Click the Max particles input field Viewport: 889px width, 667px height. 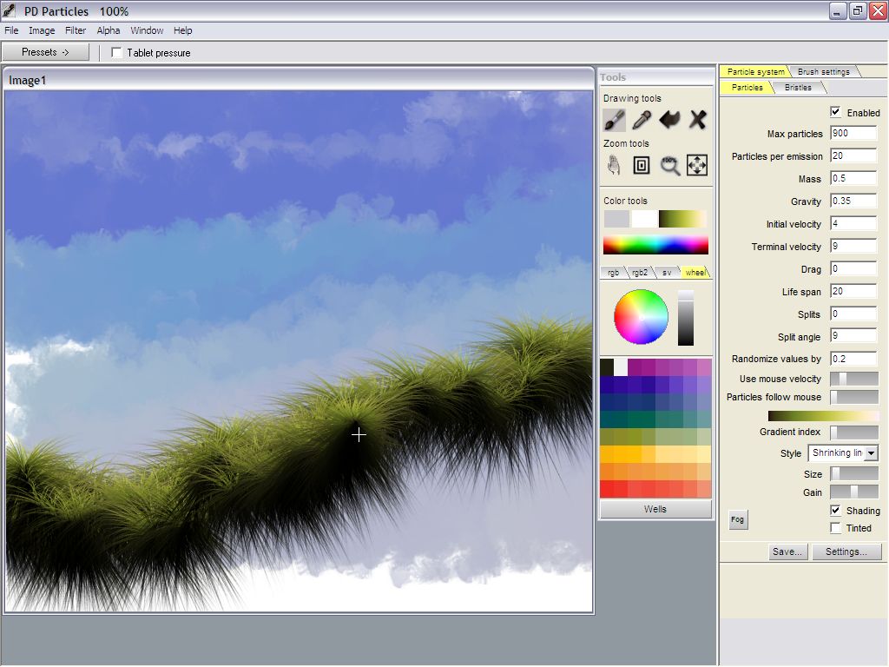click(x=853, y=134)
